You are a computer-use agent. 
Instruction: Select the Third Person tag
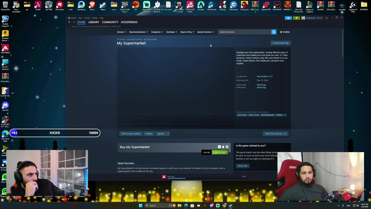[x=242, y=115]
